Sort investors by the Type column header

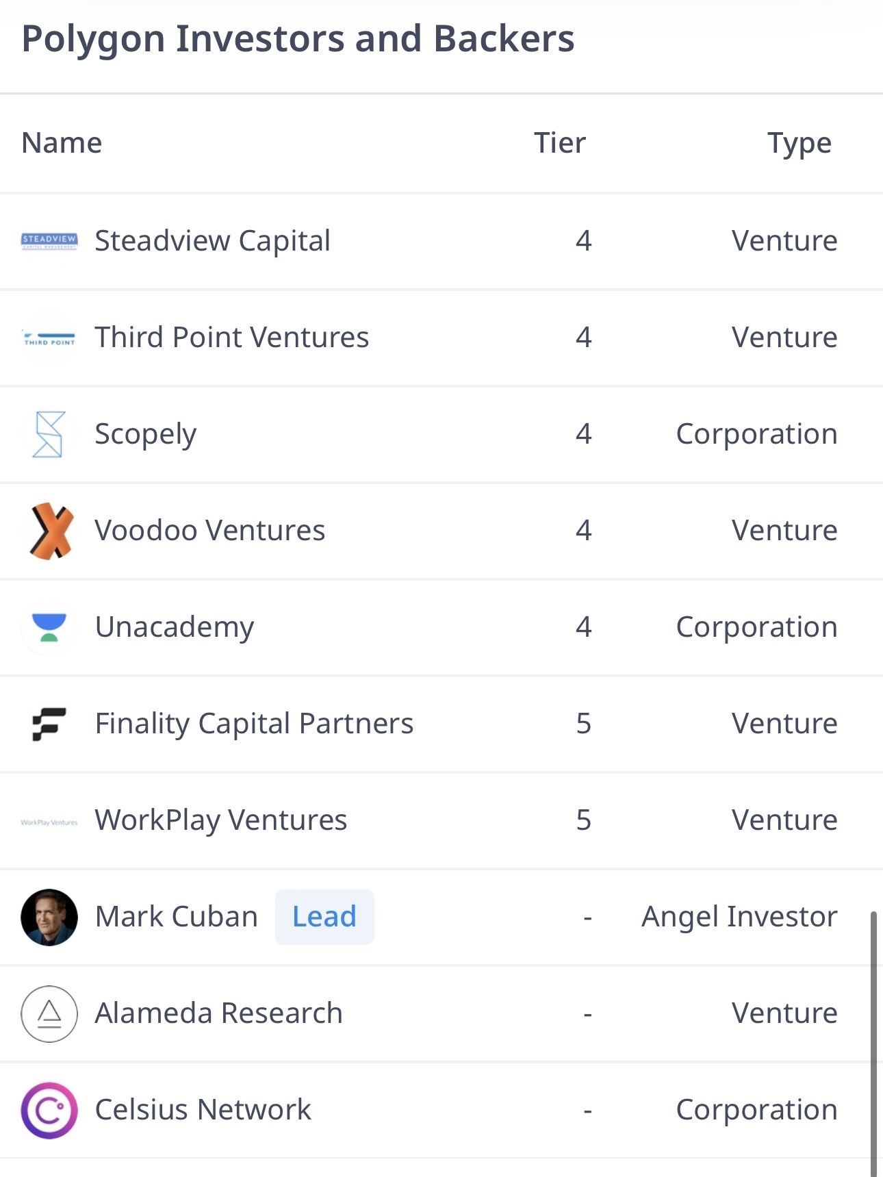click(799, 144)
